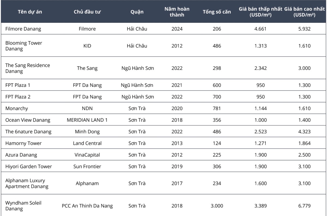This screenshot has width=327, height=216.
Task: Click the FPT Plaza 1 project cell
Action: (18, 85)
